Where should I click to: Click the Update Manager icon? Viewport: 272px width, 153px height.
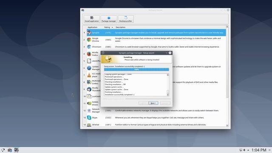(x=89, y=68)
